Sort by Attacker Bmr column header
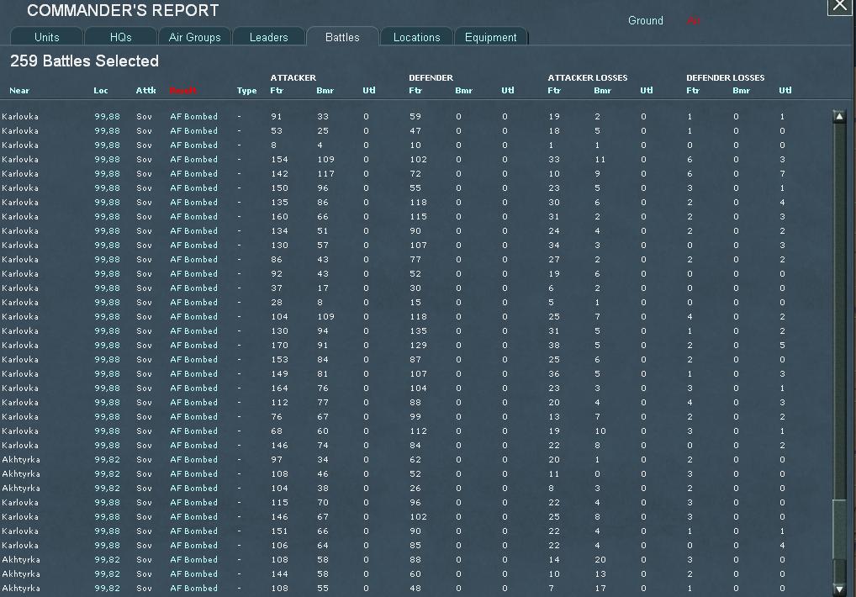This screenshot has width=856, height=597. (x=325, y=91)
